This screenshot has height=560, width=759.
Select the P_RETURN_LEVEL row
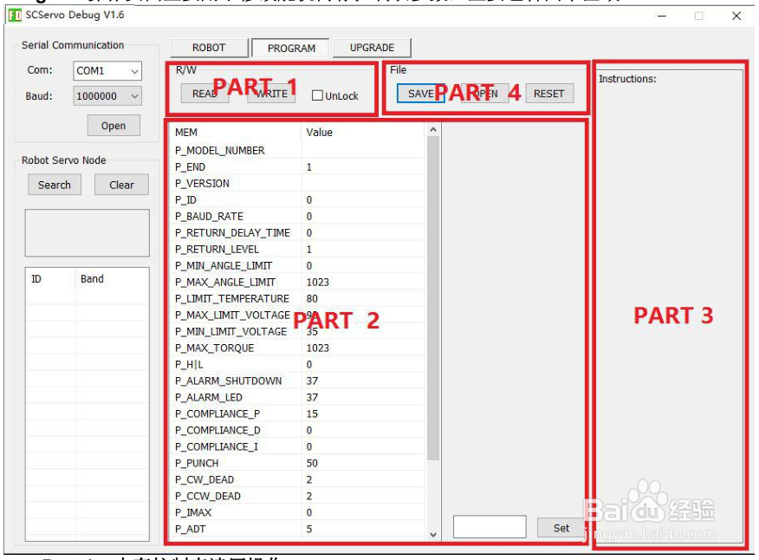tap(299, 250)
